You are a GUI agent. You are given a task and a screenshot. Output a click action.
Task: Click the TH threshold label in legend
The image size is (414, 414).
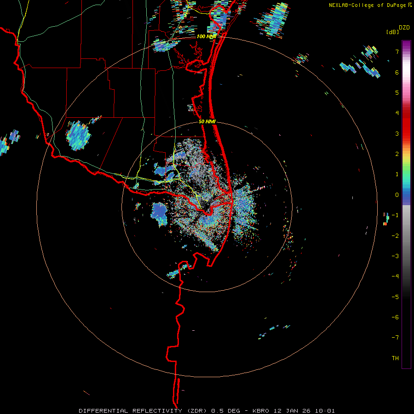(x=395, y=358)
